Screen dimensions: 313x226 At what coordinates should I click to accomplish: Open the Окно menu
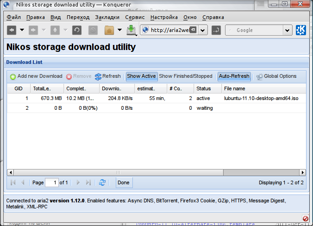click(x=190, y=18)
